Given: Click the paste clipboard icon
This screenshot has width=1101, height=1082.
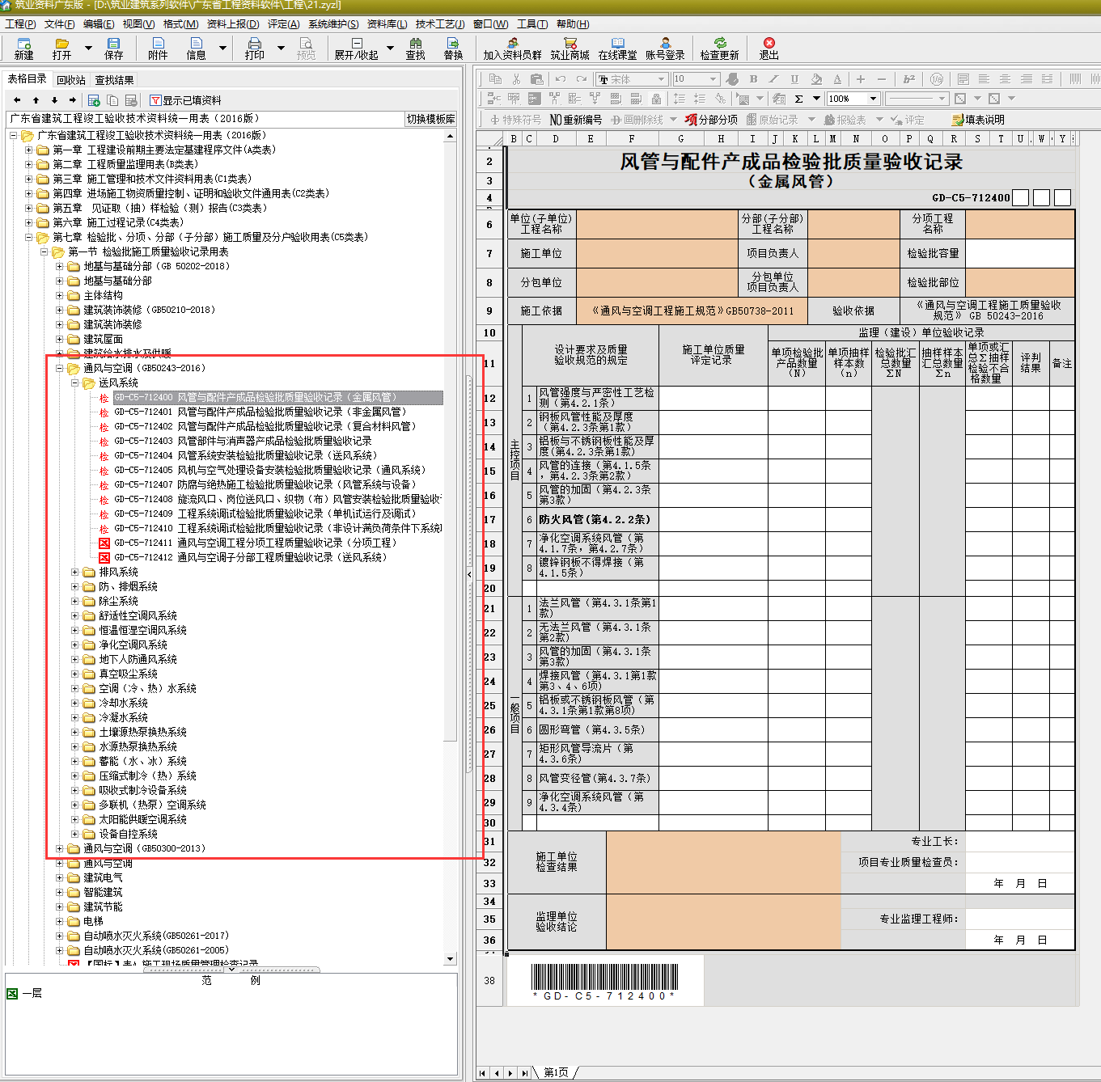Looking at the screenshot, I should pos(536,79).
